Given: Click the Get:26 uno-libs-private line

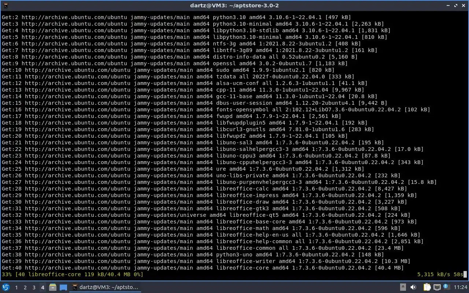Looking at the screenshot, I should 201,175.
